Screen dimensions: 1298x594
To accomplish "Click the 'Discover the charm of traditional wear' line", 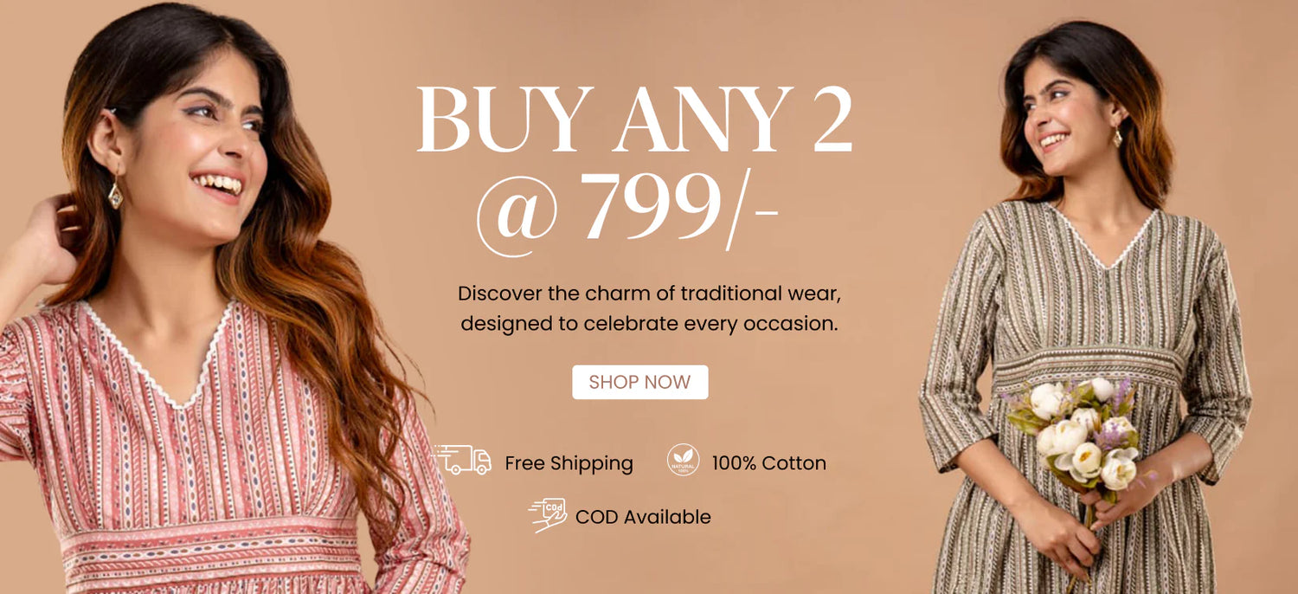I will coord(649,293).
